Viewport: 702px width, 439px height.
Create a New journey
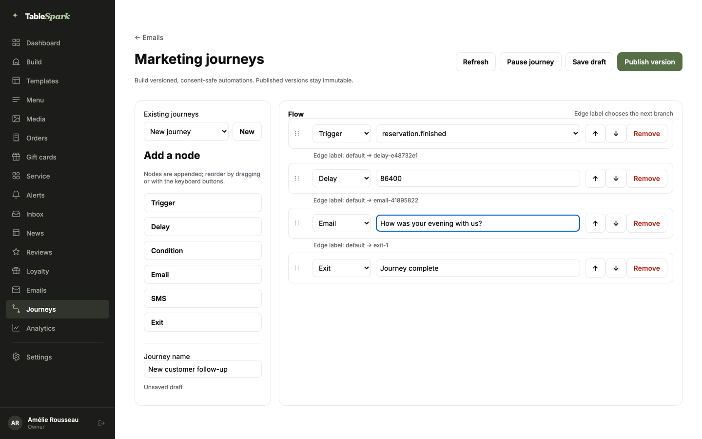point(247,132)
